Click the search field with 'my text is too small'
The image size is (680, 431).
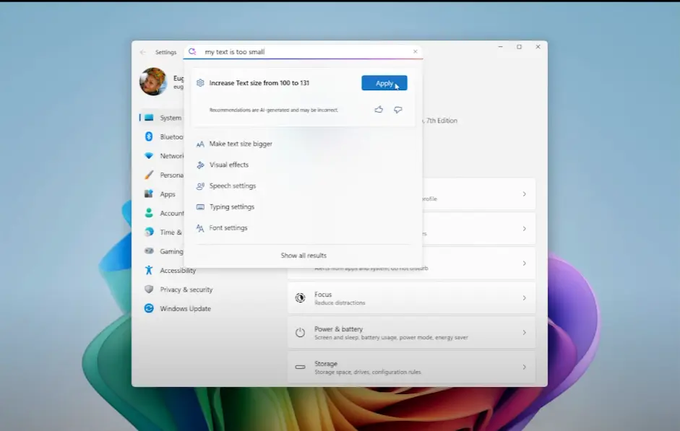(x=303, y=51)
